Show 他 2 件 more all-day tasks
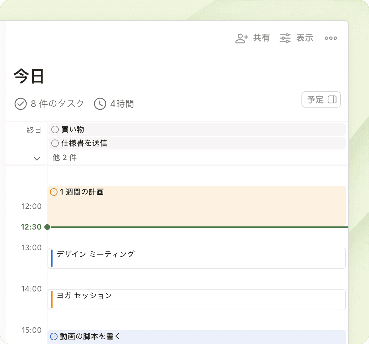This screenshot has width=369, height=344. coord(65,158)
